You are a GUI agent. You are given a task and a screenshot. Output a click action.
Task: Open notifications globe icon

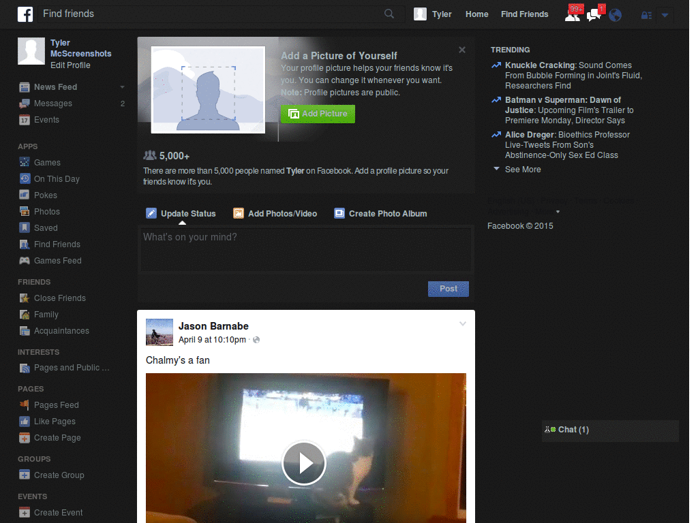click(x=616, y=15)
